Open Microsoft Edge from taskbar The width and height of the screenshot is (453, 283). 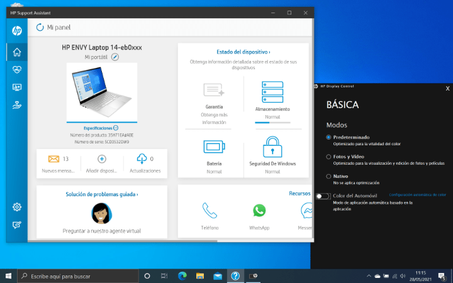[x=182, y=276]
